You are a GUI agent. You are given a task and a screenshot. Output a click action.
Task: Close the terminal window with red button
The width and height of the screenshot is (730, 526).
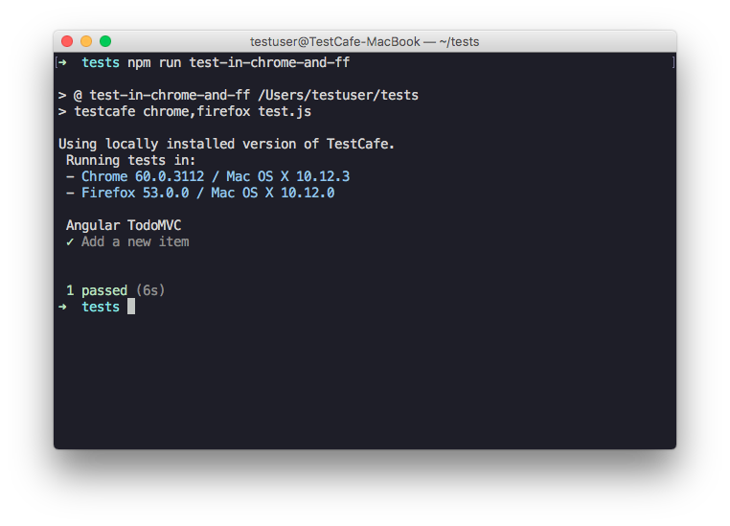point(67,41)
